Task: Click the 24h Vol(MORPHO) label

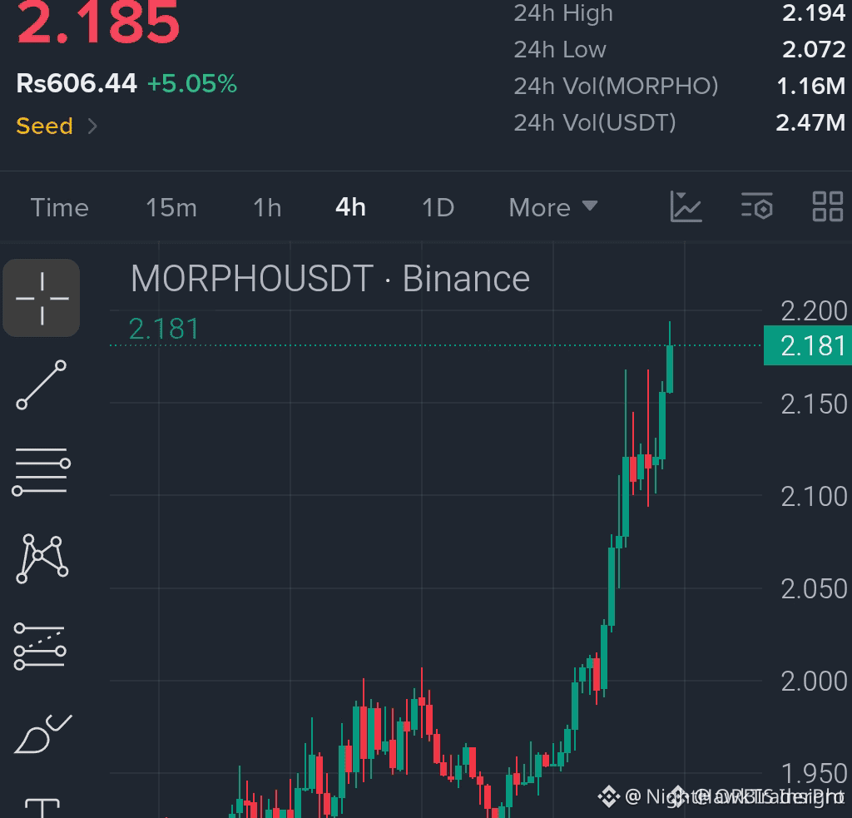Action: point(617,86)
